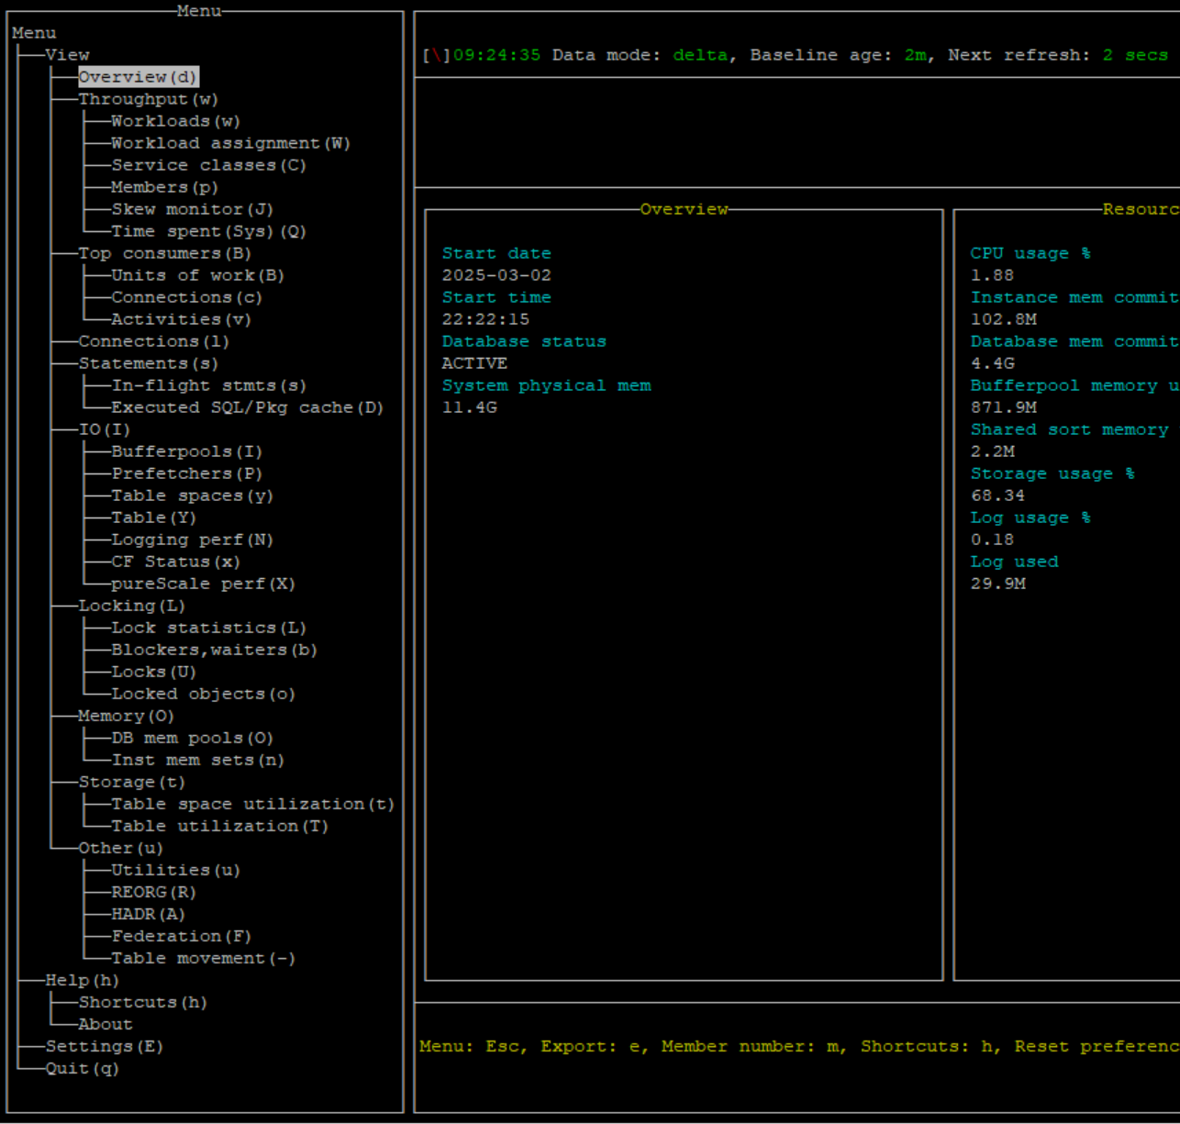Open pureScale perf (X)
This screenshot has height=1124, width=1180.
click(204, 584)
